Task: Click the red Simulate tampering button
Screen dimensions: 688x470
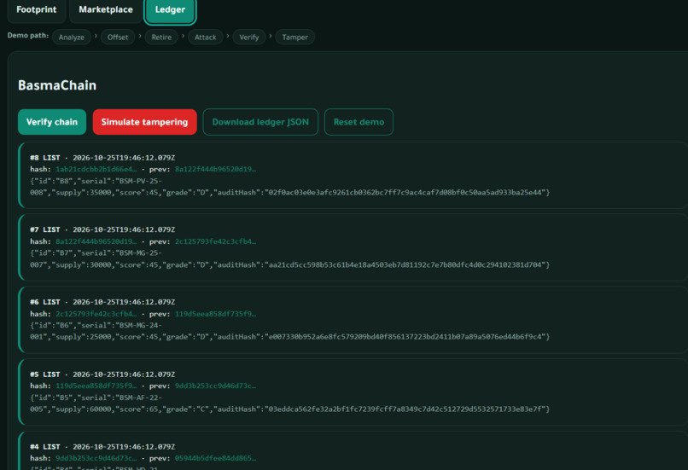Action: click(x=144, y=122)
